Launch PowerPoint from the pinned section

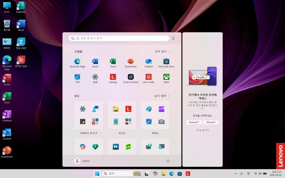point(131,63)
